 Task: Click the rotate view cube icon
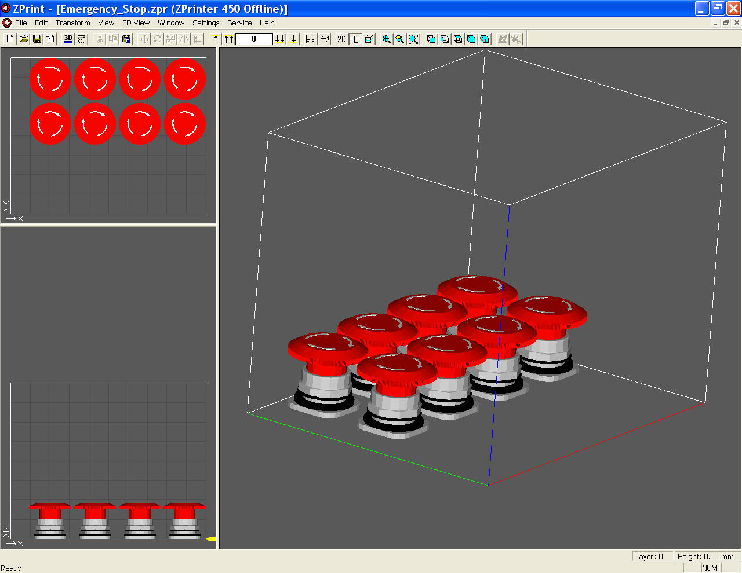pos(485,39)
